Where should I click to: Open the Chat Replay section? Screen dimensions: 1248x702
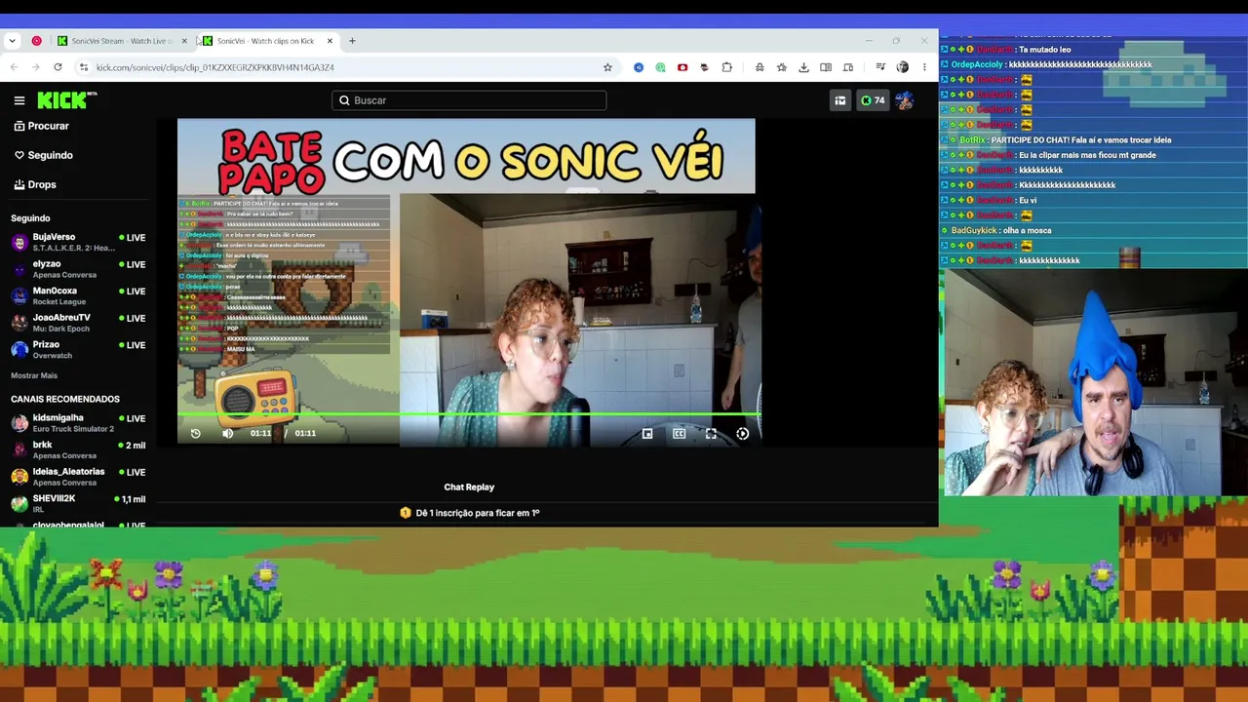click(469, 487)
